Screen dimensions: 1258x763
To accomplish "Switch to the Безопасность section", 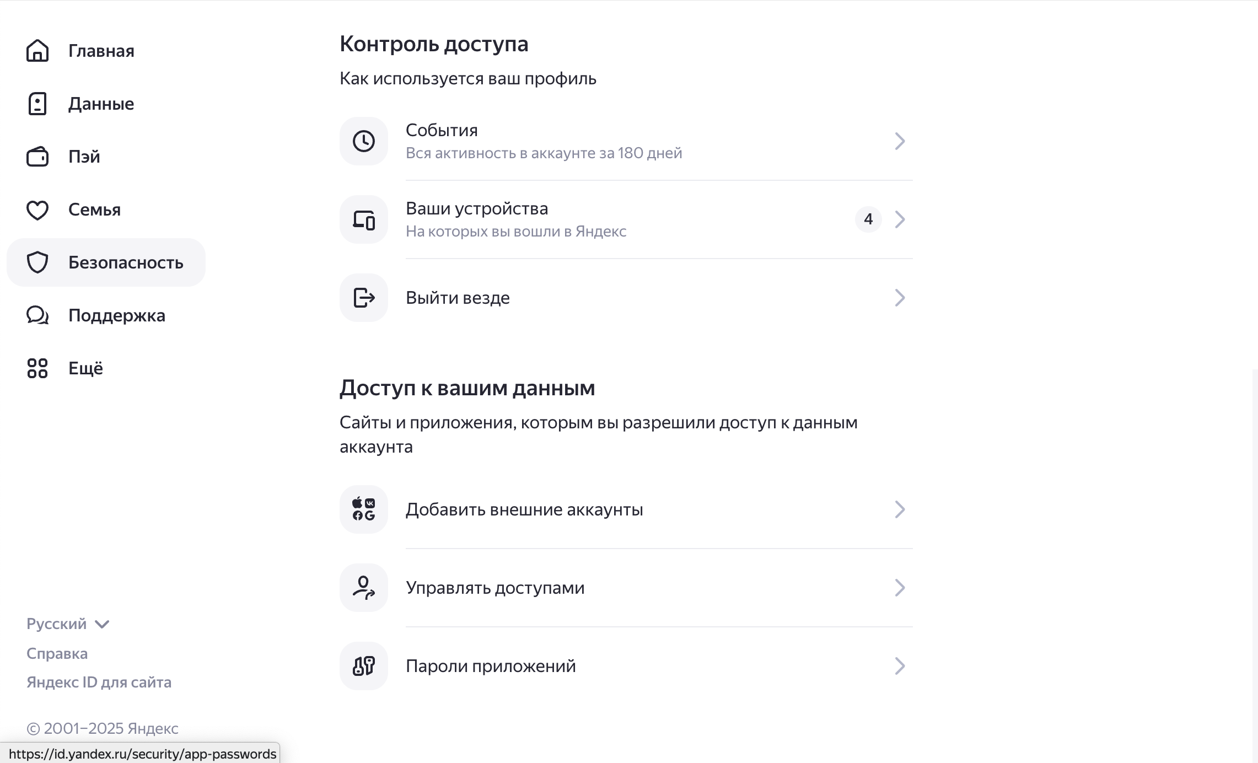I will 126,262.
